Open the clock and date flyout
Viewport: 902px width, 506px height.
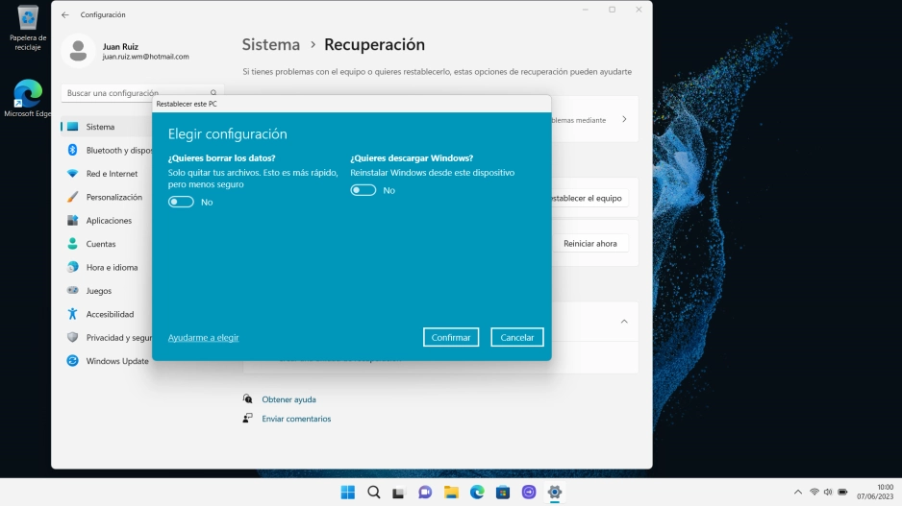[x=875, y=492]
